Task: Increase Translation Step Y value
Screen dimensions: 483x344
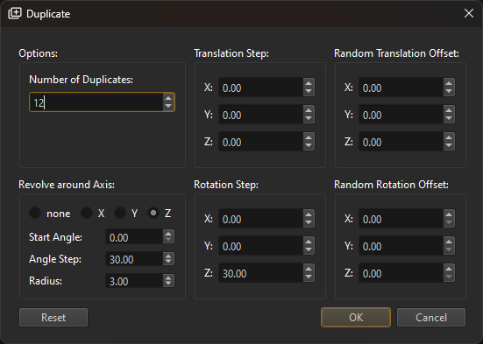Action: click(x=309, y=110)
